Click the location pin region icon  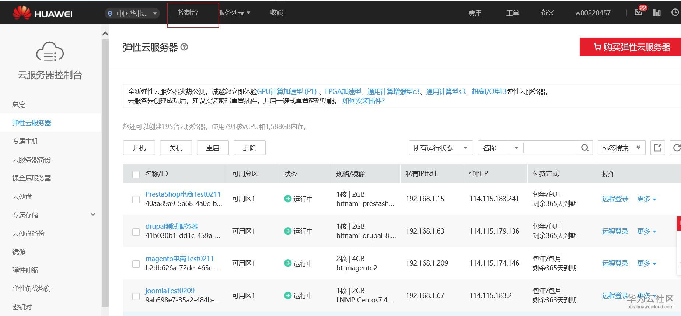click(x=110, y=14)
